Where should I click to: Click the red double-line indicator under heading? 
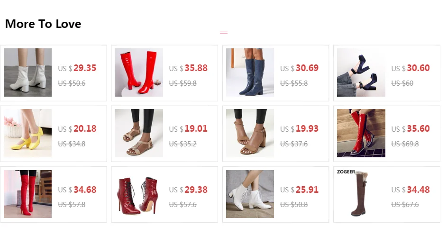point(224,33)
